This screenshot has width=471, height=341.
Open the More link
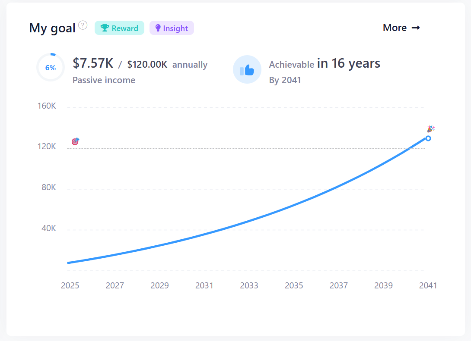pos(401,28)
